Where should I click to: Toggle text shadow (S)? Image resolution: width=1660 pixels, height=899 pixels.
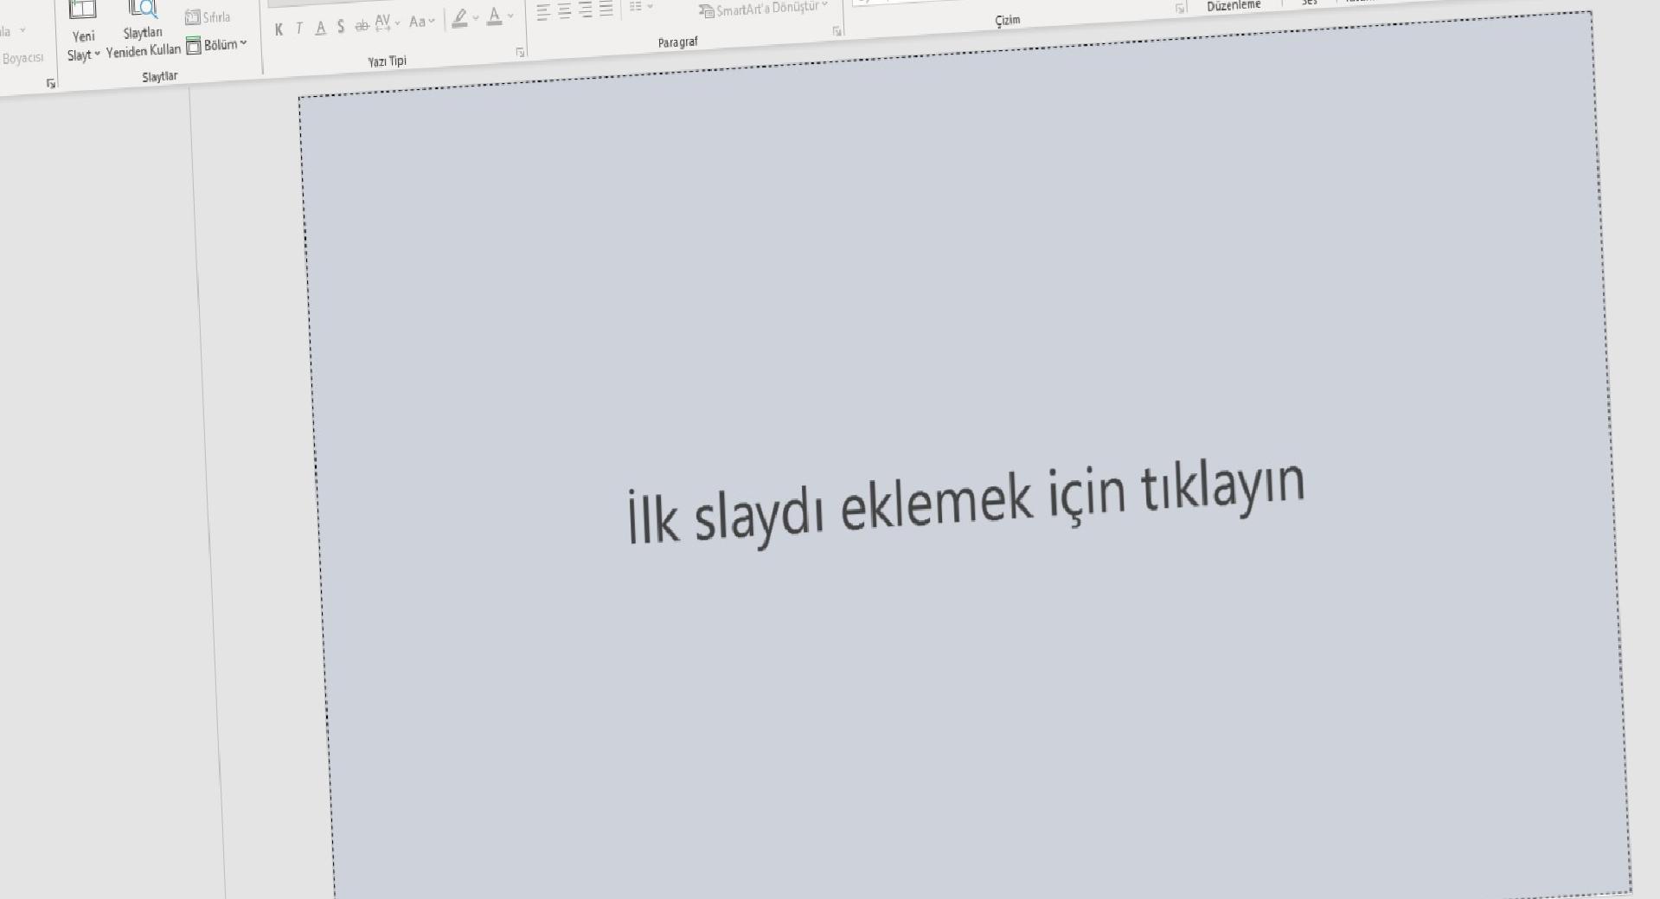coord(341,27)
